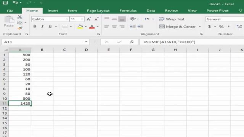Open the Merge & Center dropdown arrow
Image resolution: width=244 pixels, height=137 pixels.
click(x=200, y=27)
